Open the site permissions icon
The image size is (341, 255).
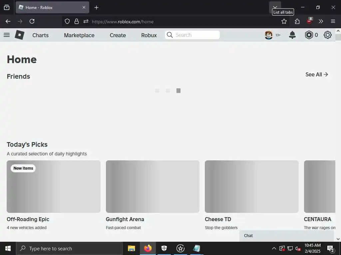coord(86,21)
